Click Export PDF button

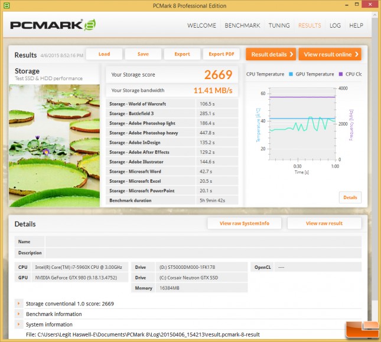(222, 54)
